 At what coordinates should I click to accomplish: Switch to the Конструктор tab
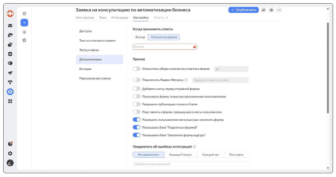point(85,18)
